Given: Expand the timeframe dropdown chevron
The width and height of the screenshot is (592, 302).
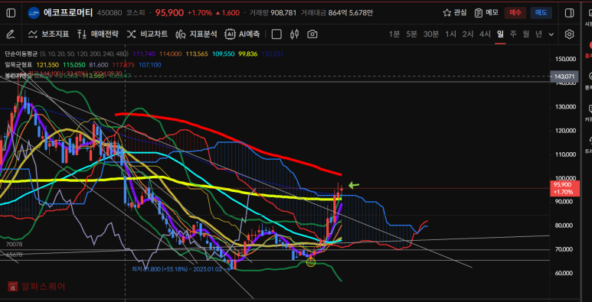Looking at the screenshot, I should pyautogui.click(x=551, y=34).
